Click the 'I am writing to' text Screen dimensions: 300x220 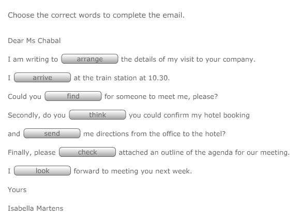pos(33,60)
